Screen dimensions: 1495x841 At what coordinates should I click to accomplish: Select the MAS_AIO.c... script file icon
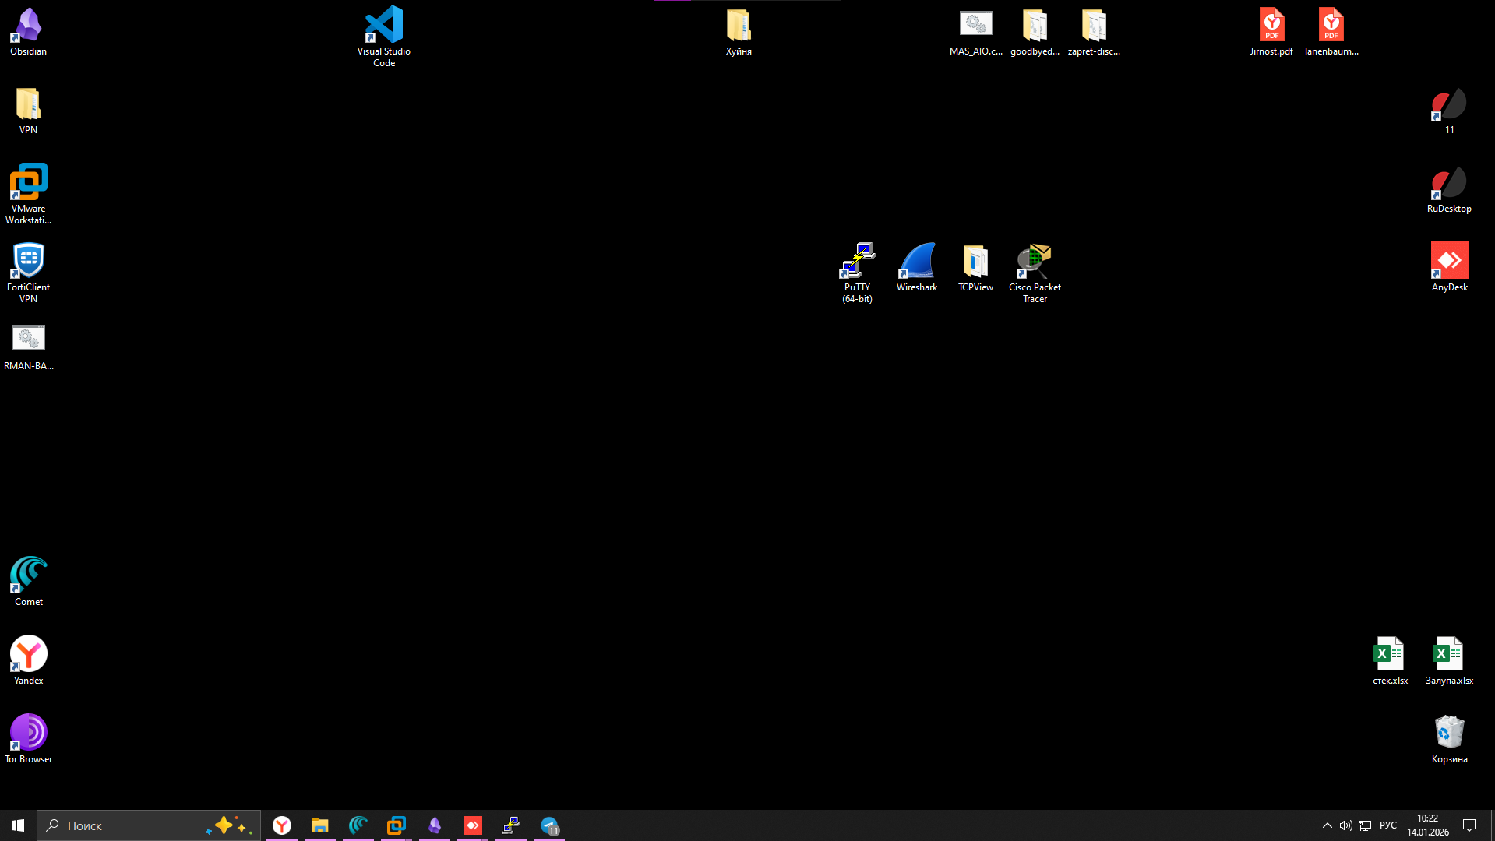click(976, 32)
